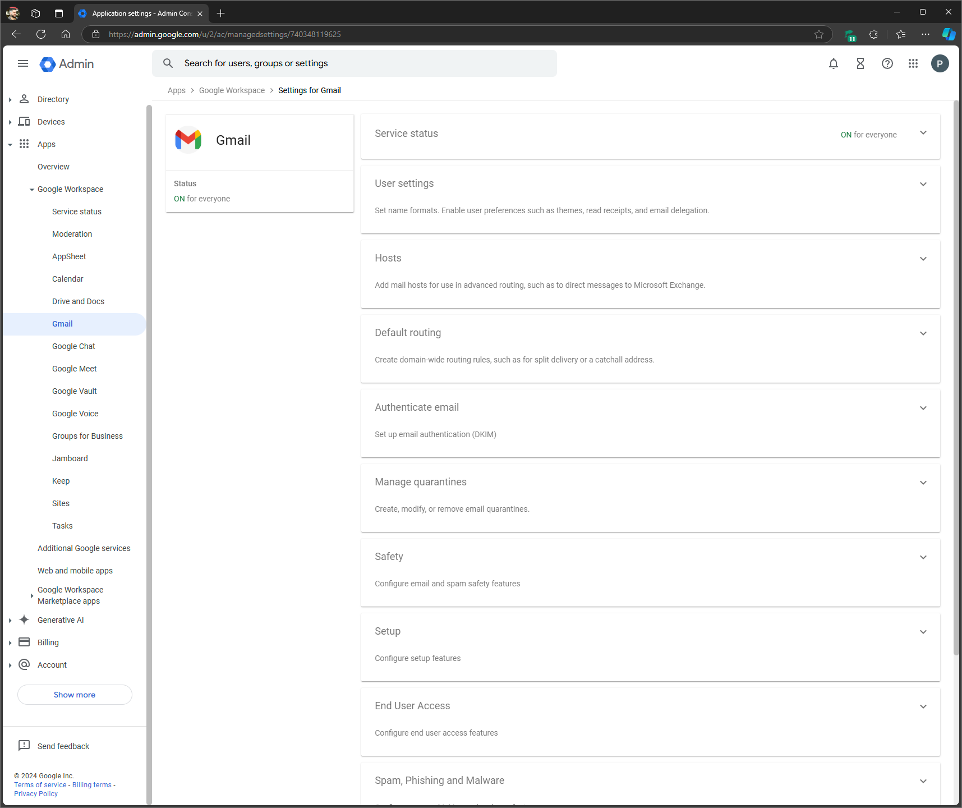Click the Devices icon in sidebar
The height and width of the screenshot is (808, 962).
[24, 121]
